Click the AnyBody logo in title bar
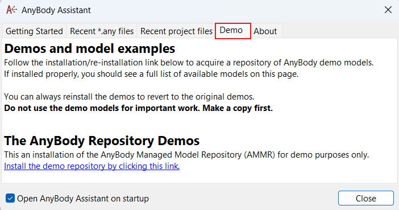The height and width of the screenshot is (210, 399). 12,10
